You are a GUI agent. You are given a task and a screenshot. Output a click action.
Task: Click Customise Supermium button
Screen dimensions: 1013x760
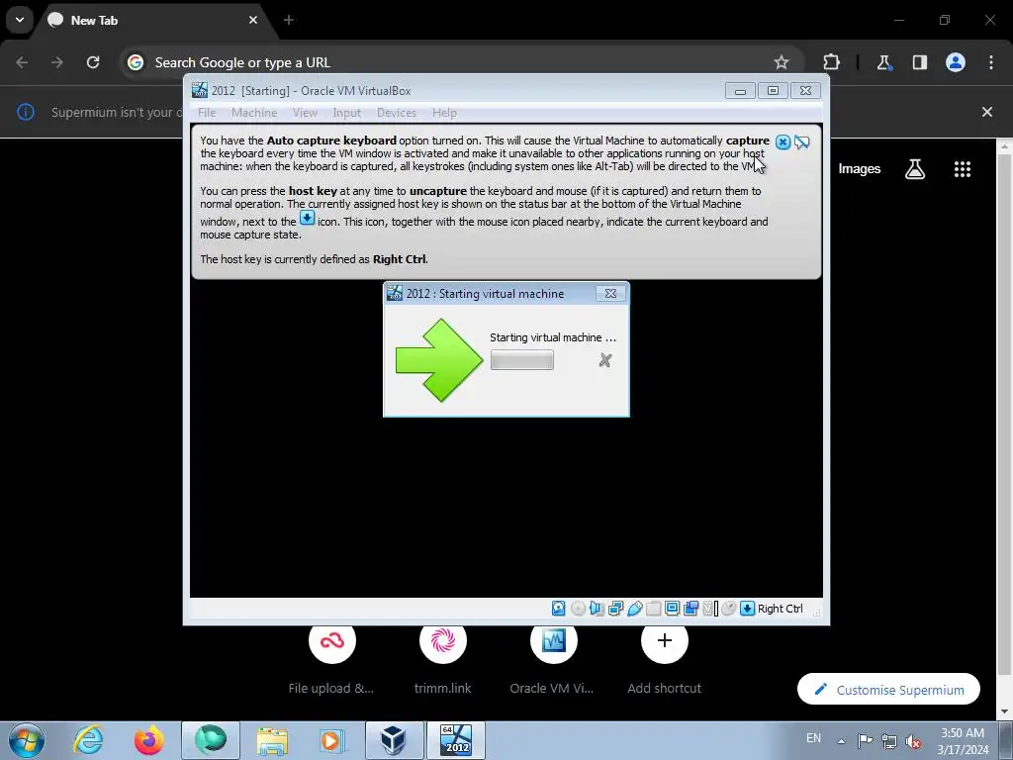click(888, 690)
